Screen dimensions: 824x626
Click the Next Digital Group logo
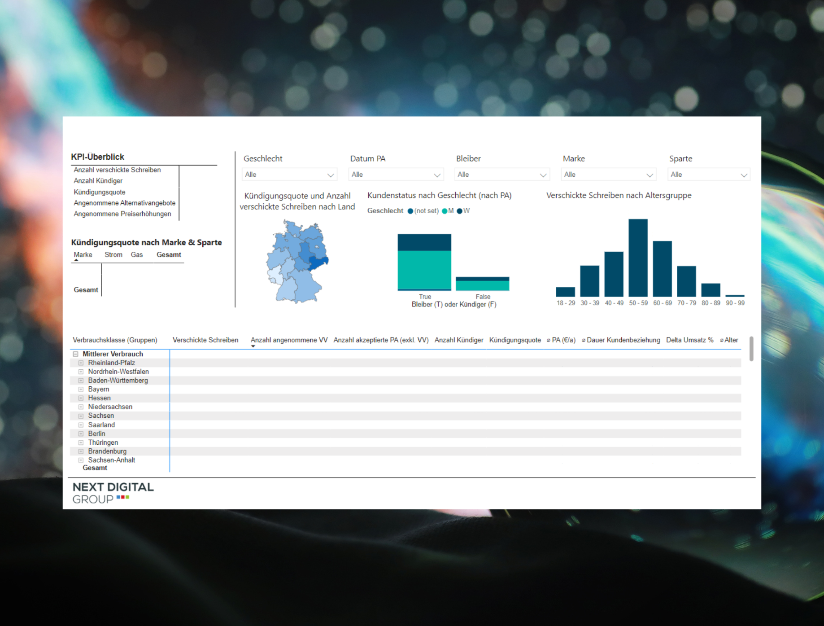click(113, 493)
